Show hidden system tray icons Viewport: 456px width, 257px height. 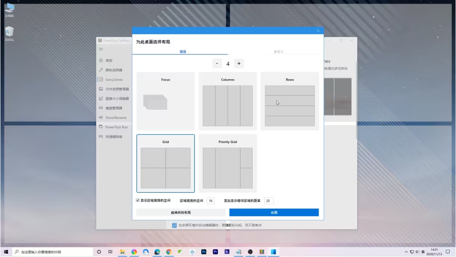click(406, 252)
